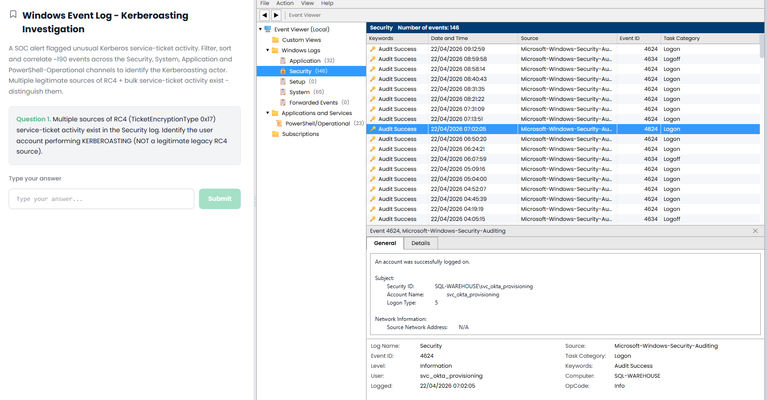This screenshot has width=768, height=400.
Task: Select the event logged at 22/04/2026 04:19:19
Action: pos(563,209)
